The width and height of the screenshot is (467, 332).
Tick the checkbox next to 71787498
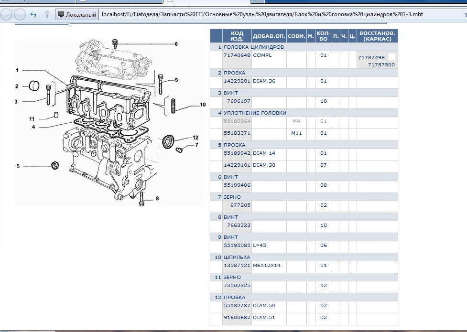[391, 57]
